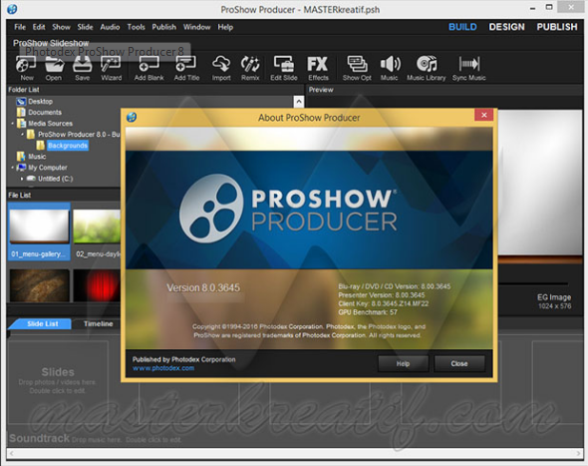The image size is (588, 466).
Task: Click the folder list scroll up arrow
Action: [x=299, y=102]
